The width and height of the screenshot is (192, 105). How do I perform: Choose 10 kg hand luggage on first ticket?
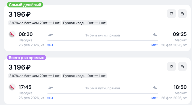coord(84,23)
